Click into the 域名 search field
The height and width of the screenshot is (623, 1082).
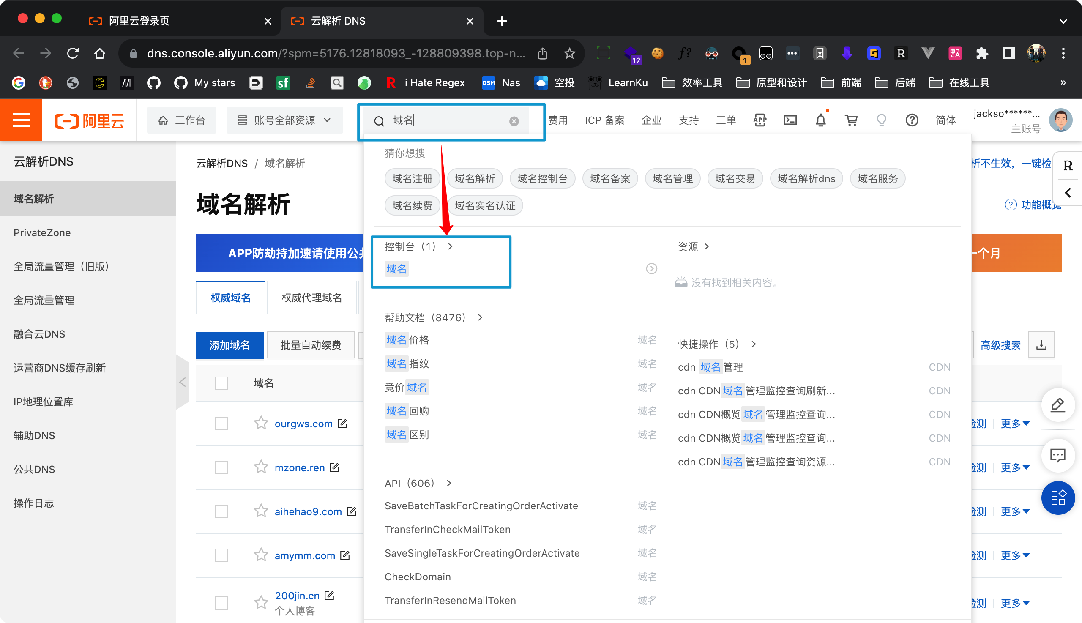[x=449, y=120]
